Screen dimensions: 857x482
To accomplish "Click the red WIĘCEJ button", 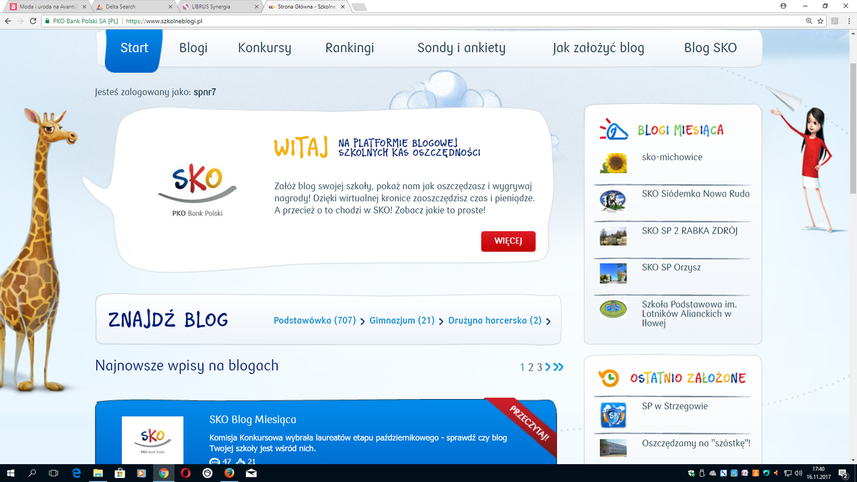I will click(x=508, y=241).
